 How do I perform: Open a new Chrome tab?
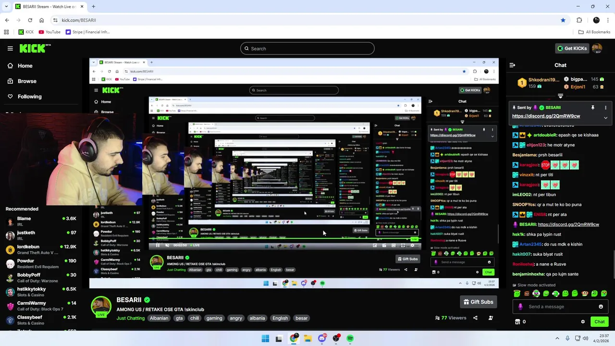[93, 7]
